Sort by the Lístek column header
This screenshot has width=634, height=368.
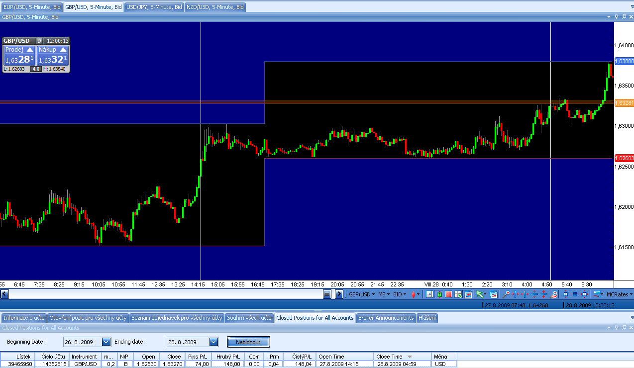point(17,357)
